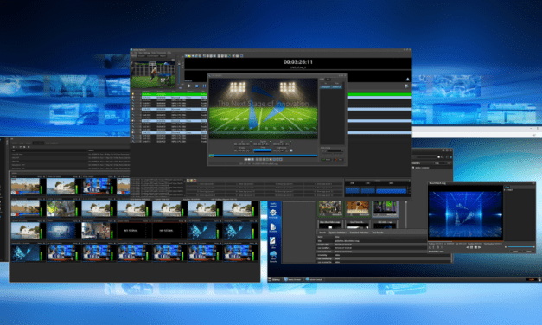Open the gear icon on desktop sidebar
Image resolution: width=542 pixels, height=325 pixels.
click(x=273, y=213)
